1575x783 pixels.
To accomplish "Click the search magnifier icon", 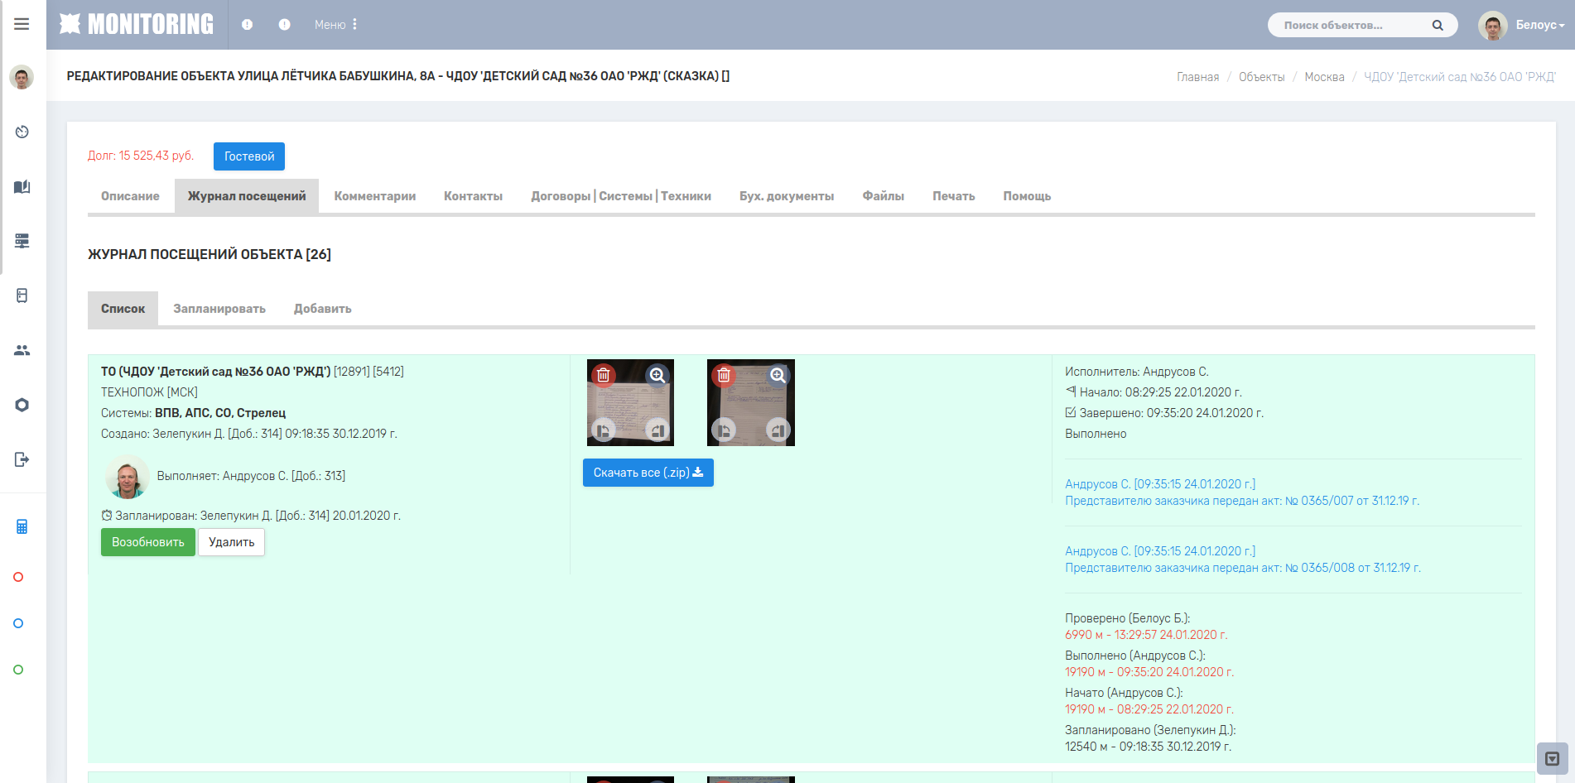I will [x=1438, y=25].
